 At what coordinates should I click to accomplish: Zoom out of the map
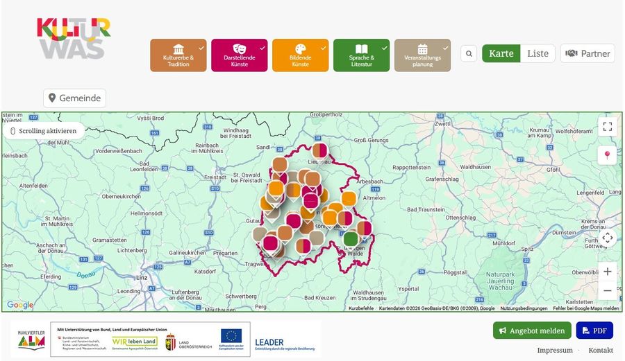(607, 291)
